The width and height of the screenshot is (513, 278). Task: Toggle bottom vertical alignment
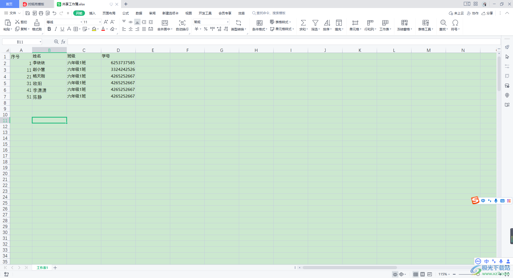[x=137, y=22]
